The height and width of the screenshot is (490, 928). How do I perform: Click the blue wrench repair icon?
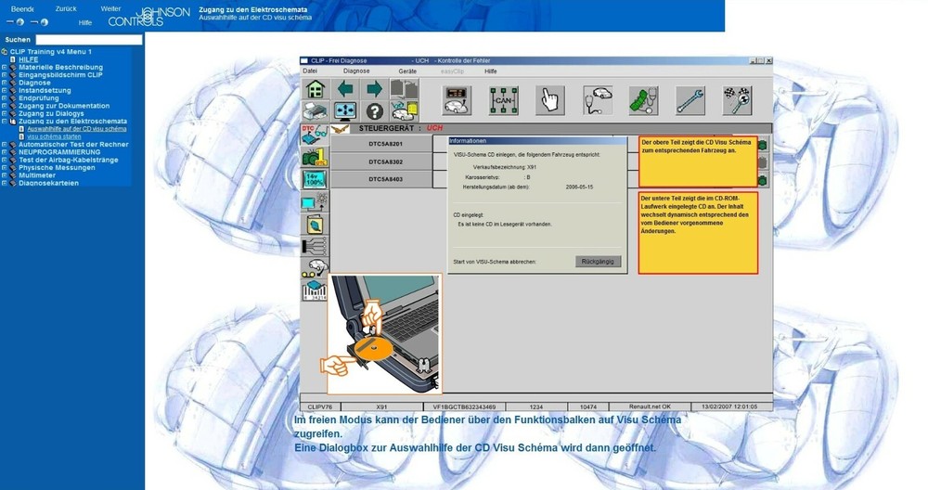pyautogui.click(x=690, y=100)
